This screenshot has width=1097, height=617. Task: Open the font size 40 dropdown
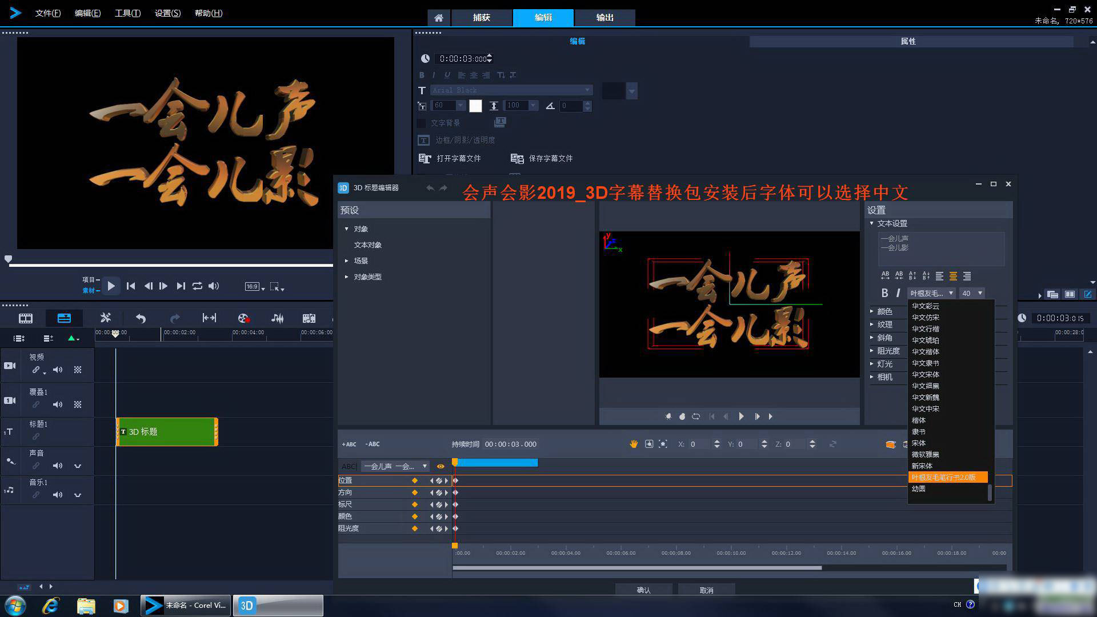(x=972, y=293)
